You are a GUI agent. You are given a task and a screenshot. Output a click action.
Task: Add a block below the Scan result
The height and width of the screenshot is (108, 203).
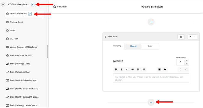click(x=151, y=102)
